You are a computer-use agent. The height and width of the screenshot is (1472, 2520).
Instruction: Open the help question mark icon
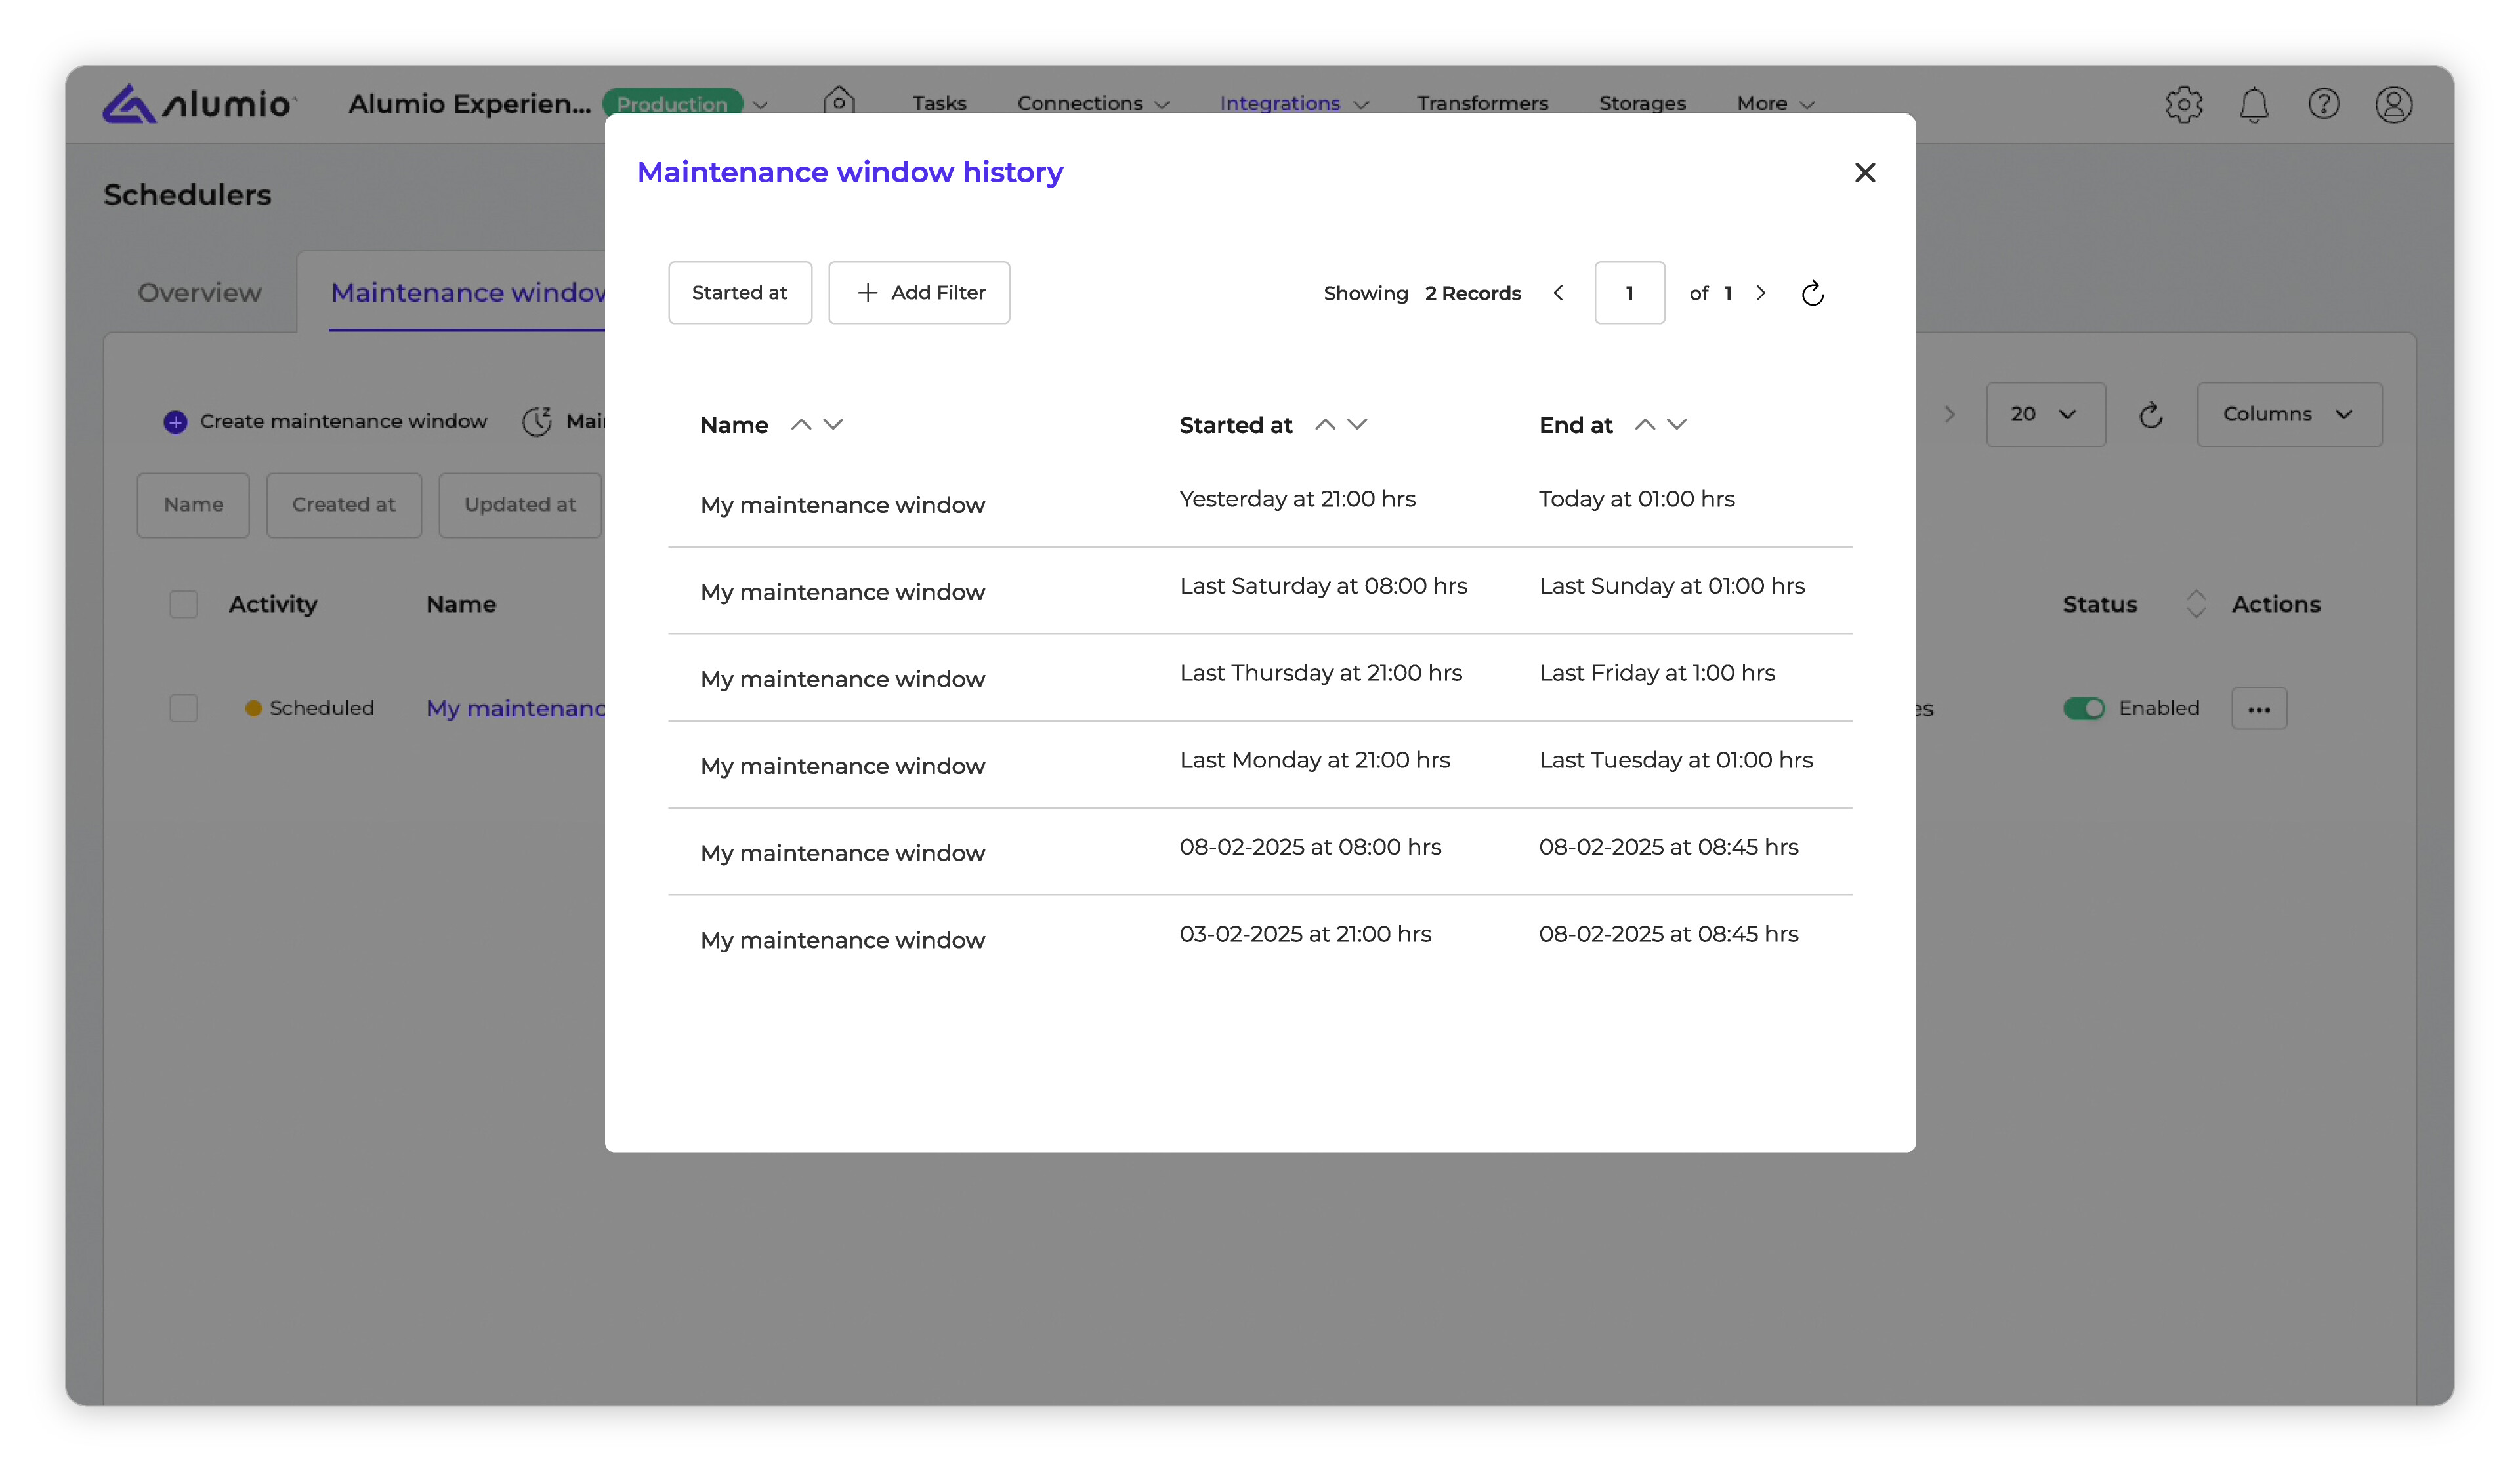tap(2323, 104)
